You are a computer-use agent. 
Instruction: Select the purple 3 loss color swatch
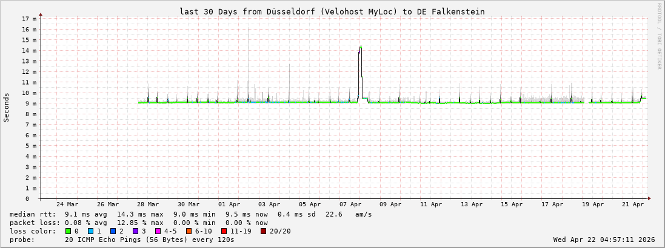[135, 231]
